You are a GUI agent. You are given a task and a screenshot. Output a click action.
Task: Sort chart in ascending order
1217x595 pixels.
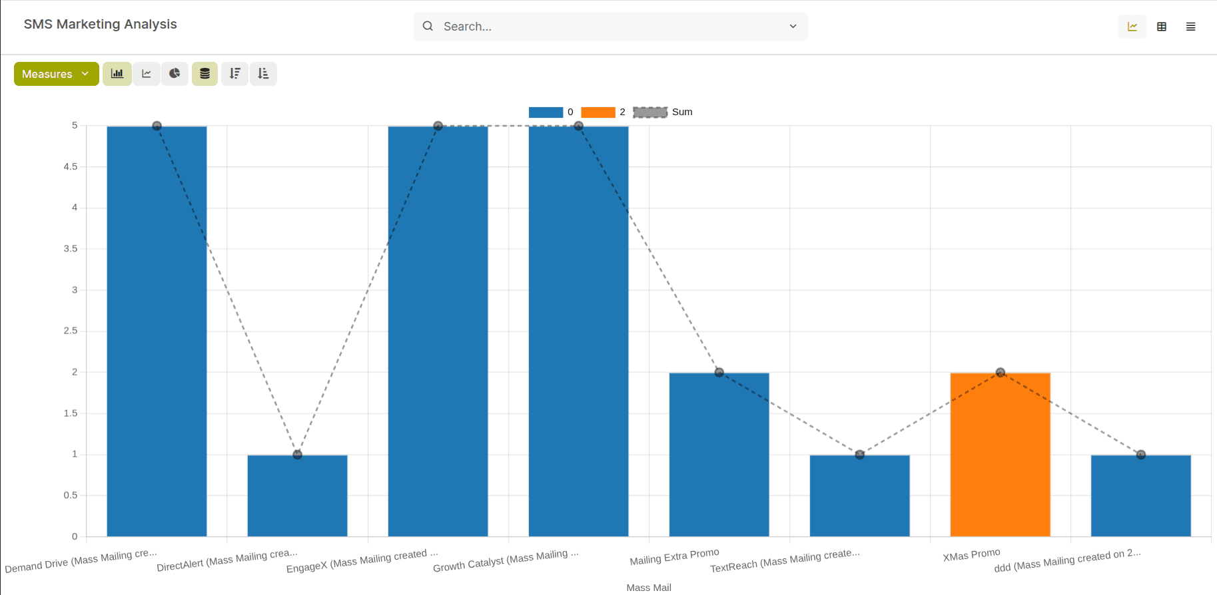(x=263, y=74)
